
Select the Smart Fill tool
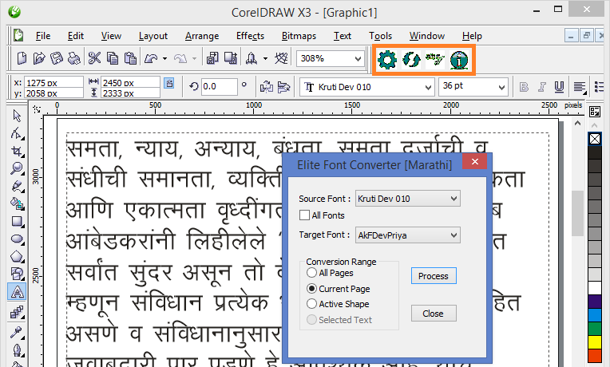(x=17, y=203)
